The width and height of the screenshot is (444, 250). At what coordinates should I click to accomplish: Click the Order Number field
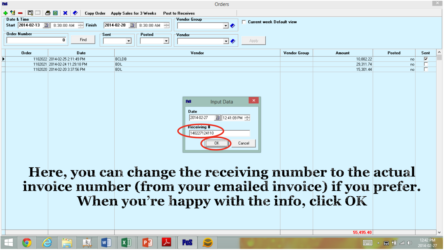[x=36, y=40]
